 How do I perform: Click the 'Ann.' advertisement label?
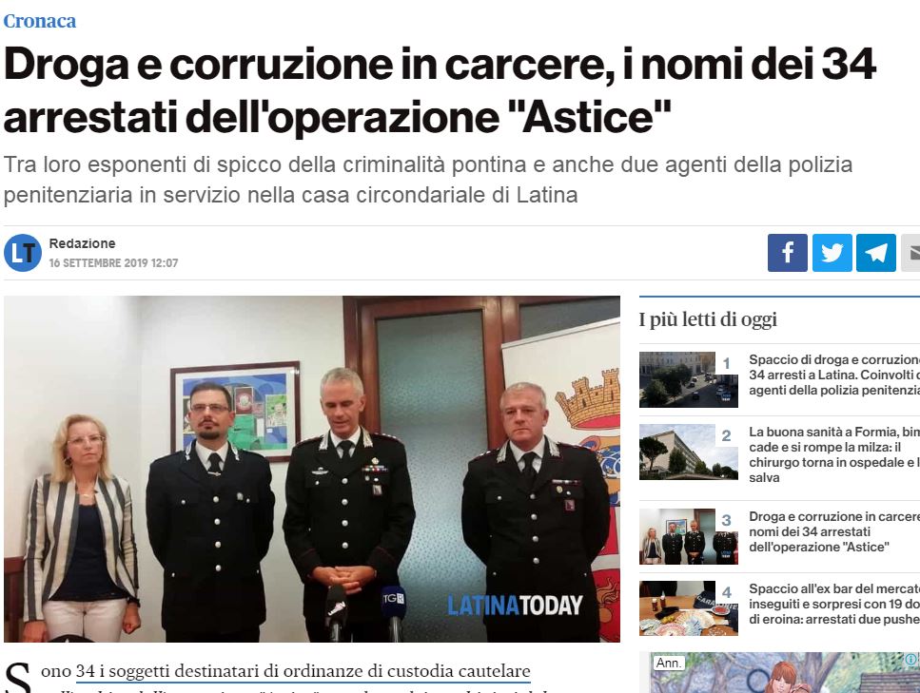coord(669,663)
